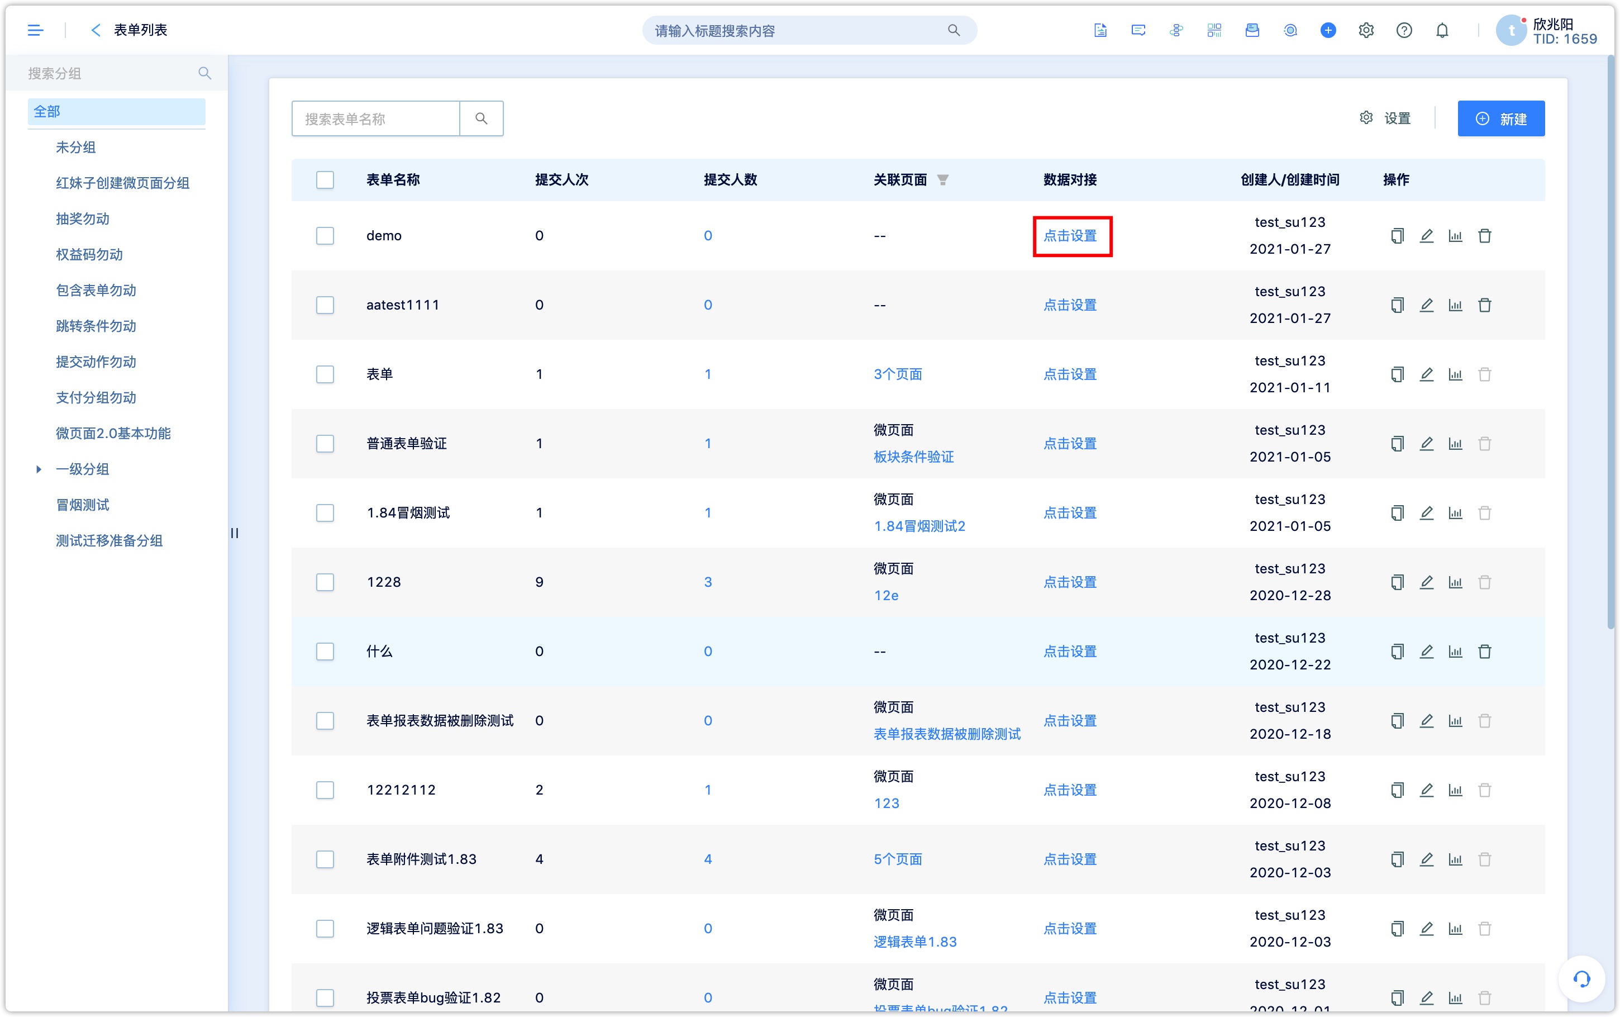Select the 微页面2.0基本功能 group

point(113,433)
